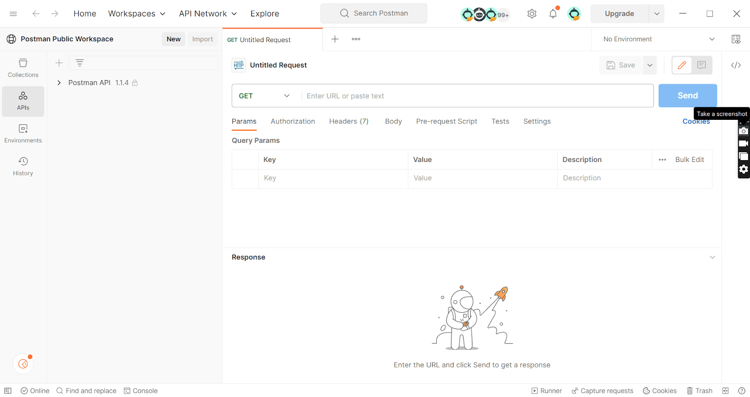Image resolution: width=750 pixels, height=397 pixels.
Task: Open the notifications bell
Action: 553,14
